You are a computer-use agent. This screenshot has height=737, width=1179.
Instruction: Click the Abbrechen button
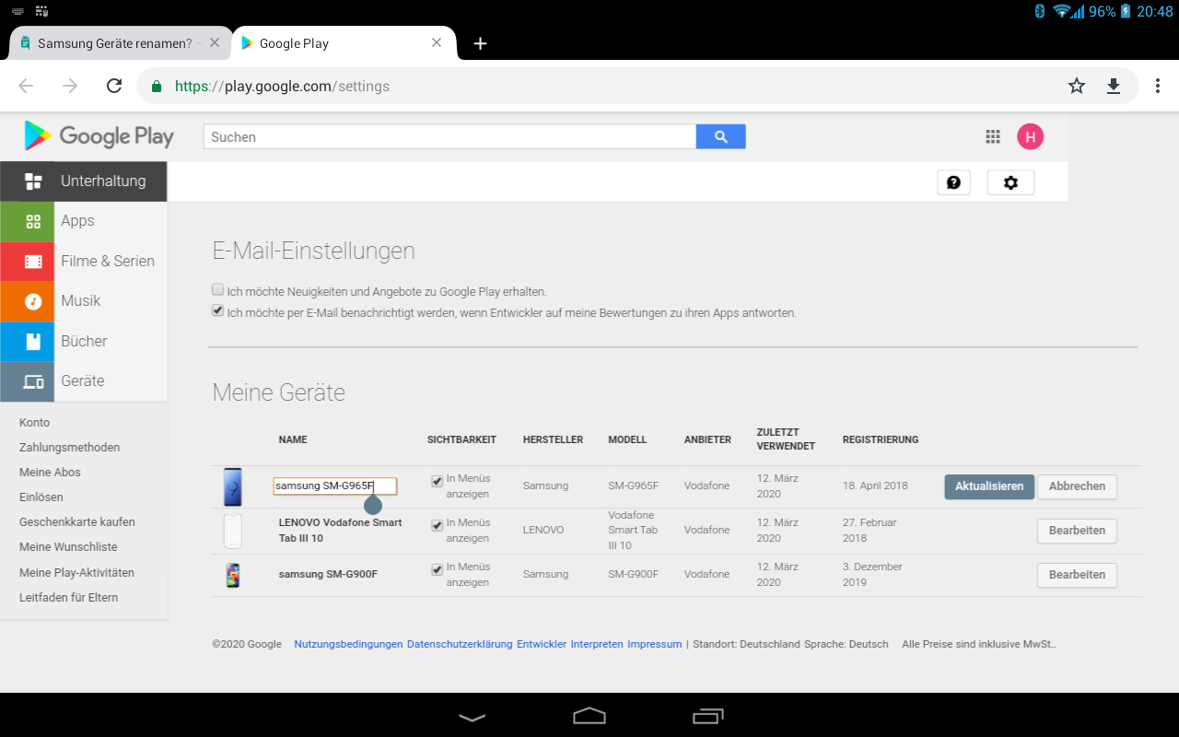[1077, 486]
